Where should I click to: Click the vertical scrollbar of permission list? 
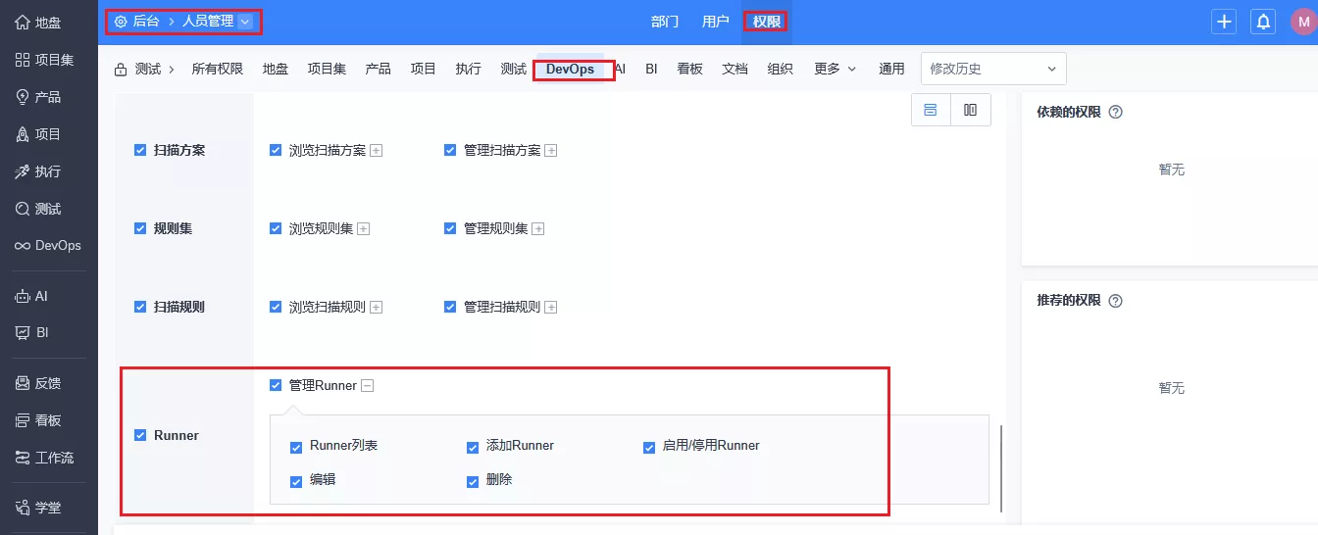(x=1000, y=468)
